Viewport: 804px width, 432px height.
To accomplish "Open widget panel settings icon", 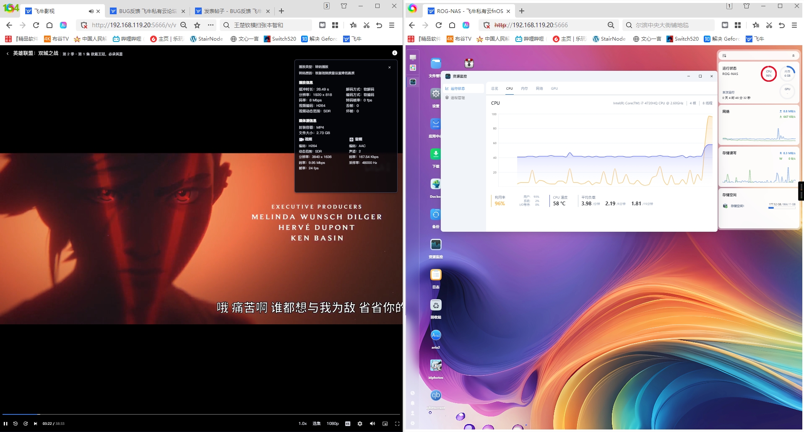I will pyautogui.click(x=724, y=56).
